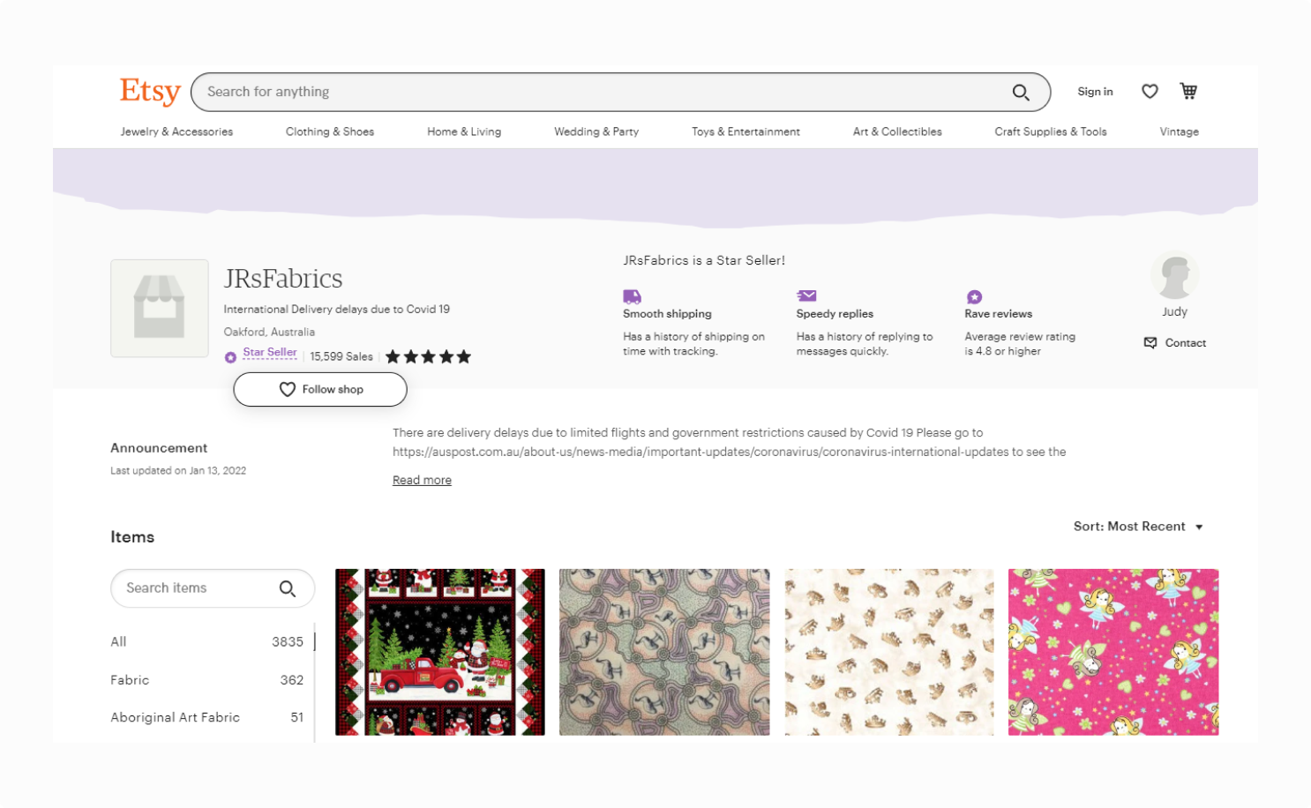
Task: Click the purple Star Seller badge icon
Action: click(230, 357)
